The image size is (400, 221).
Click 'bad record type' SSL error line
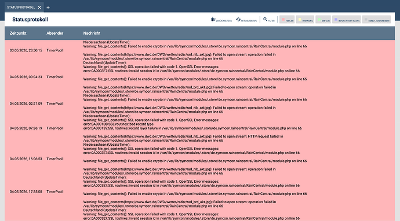tap(118, 124)
